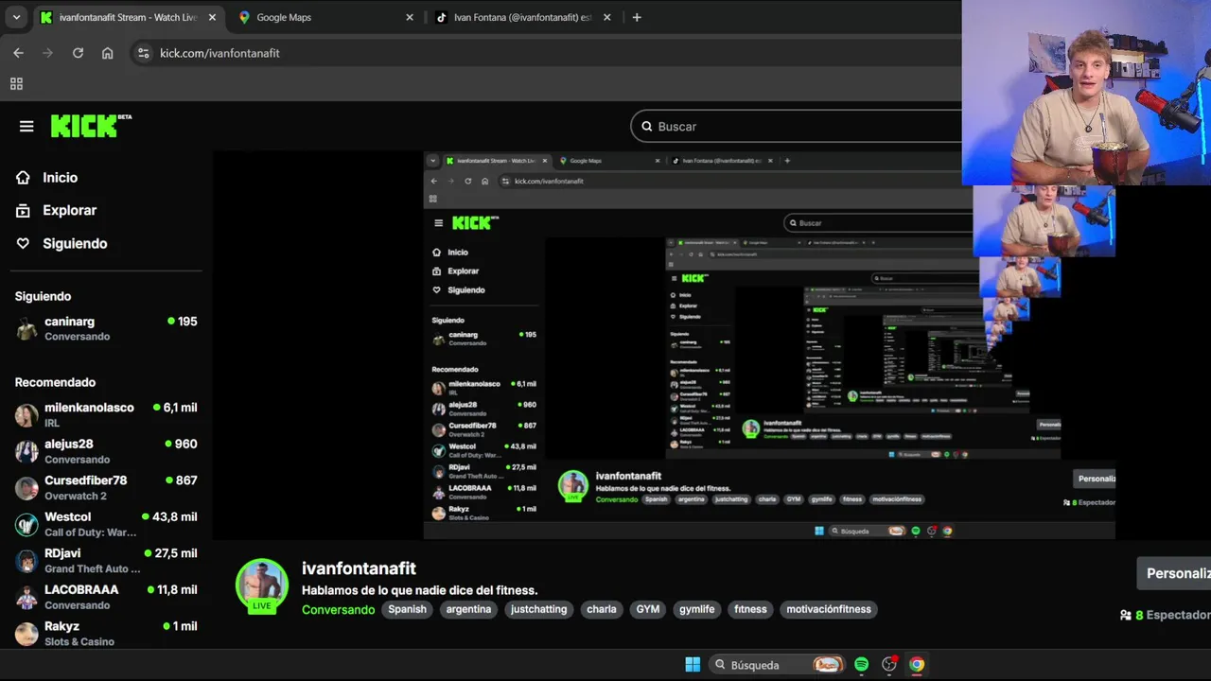Select the gymlife tag
The width and height of the screenshot is (1211, 681).
(x=697, y=609)
